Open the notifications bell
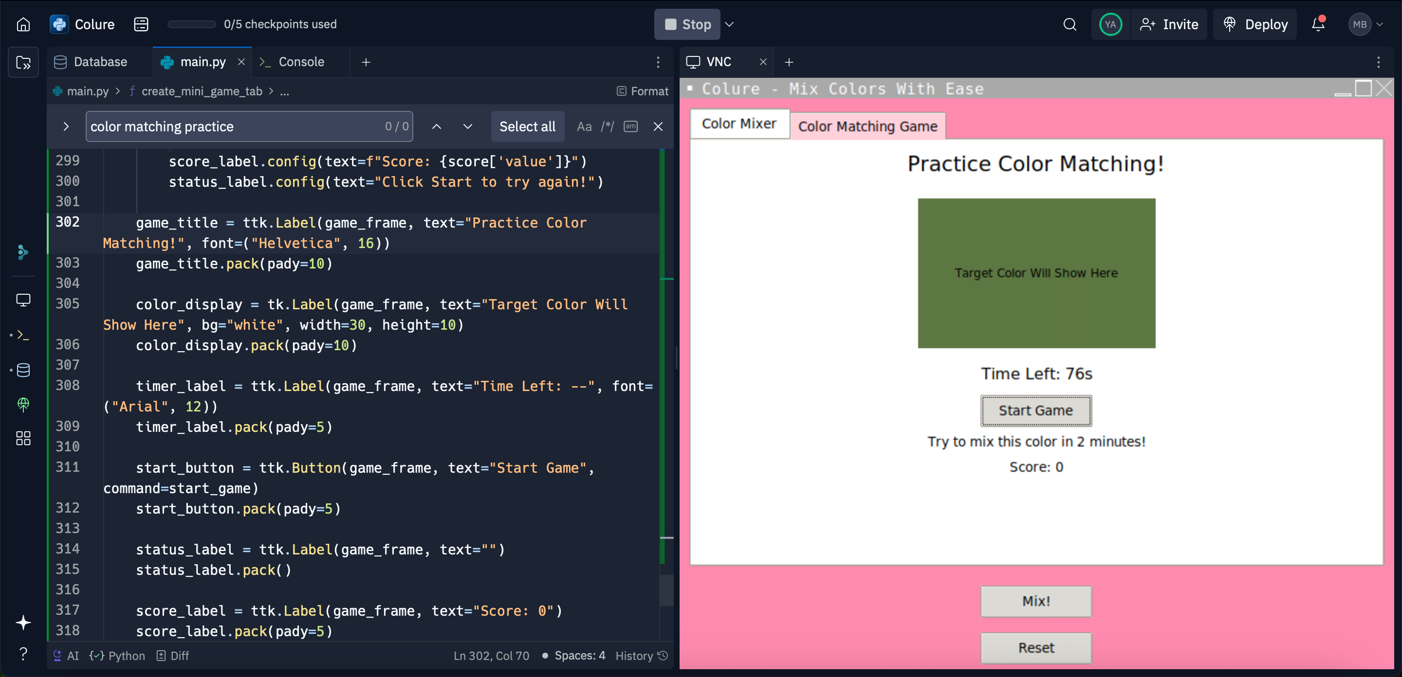The width and height of the screenshot is (1402, 677). [1318, 24]
